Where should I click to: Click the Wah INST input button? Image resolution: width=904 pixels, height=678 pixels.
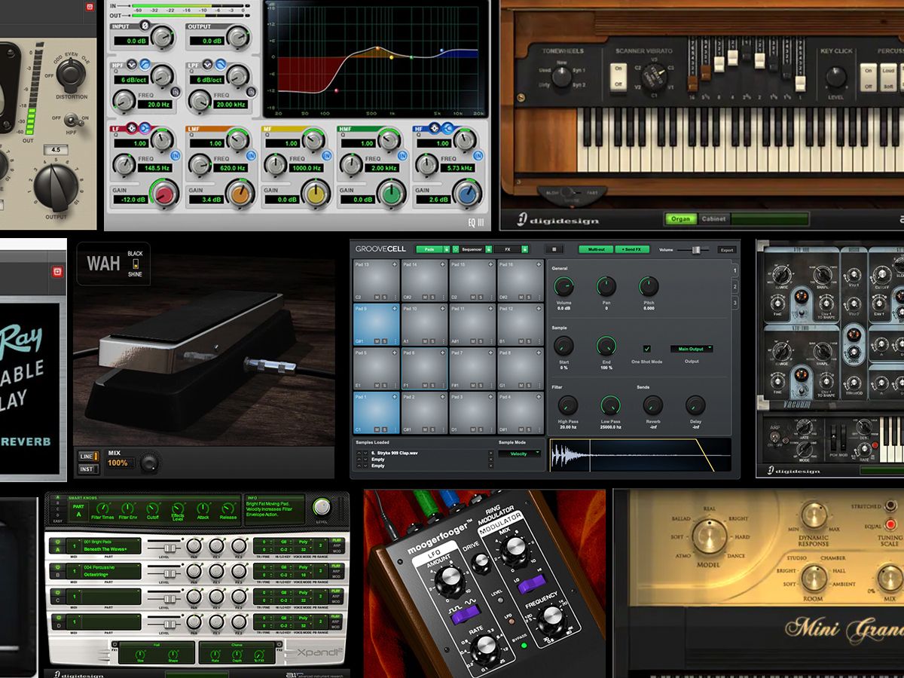click(x=90, y=469)
